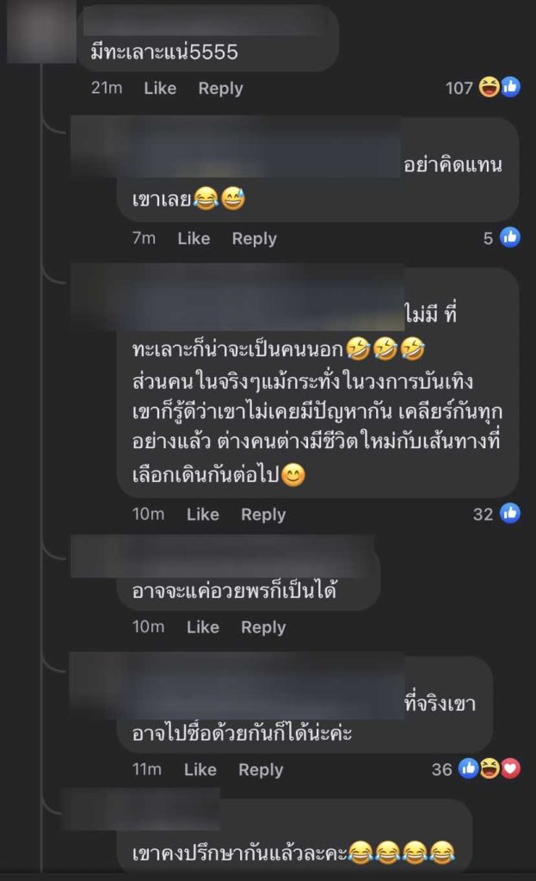Reply to the long comment with count 32
Screen dimensions: 536x881
point(263,514)
